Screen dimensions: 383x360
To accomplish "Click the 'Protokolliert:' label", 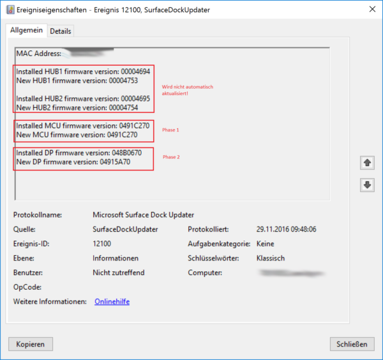I will click(208, 229).
